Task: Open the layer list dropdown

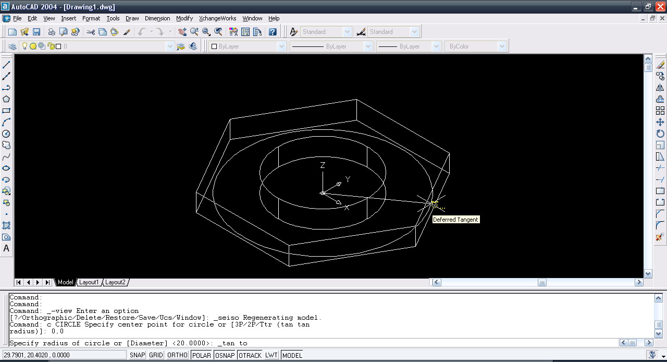Action: coord(170,46)
